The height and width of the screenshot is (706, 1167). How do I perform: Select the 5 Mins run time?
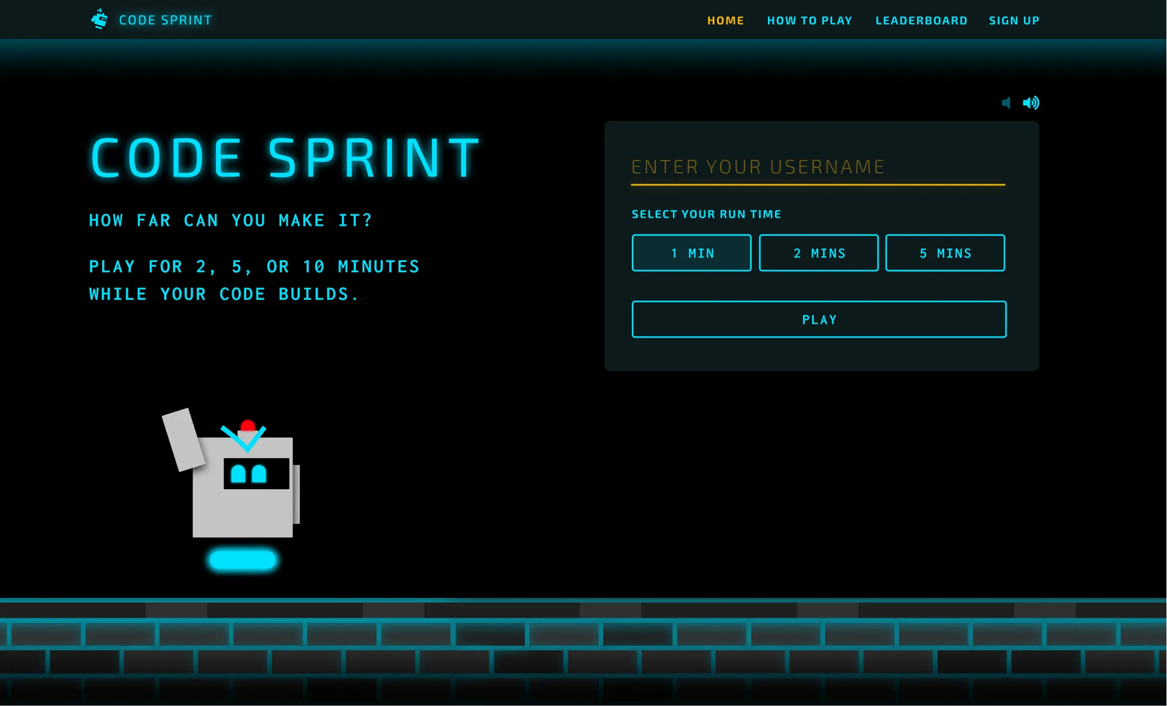945,253
